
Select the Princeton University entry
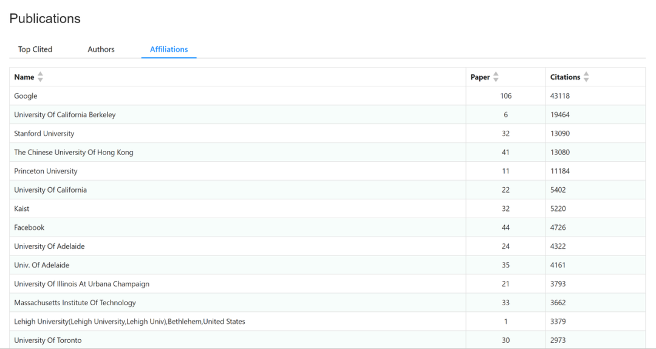click(x=46, y=171)
